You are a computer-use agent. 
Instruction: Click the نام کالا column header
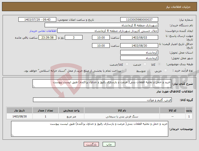click(x=122, y=110)
